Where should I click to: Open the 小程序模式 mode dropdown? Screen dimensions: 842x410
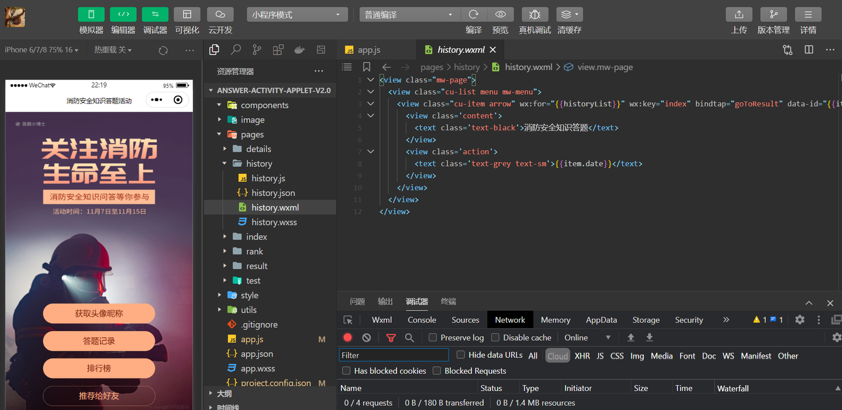[x=296, y=15]
